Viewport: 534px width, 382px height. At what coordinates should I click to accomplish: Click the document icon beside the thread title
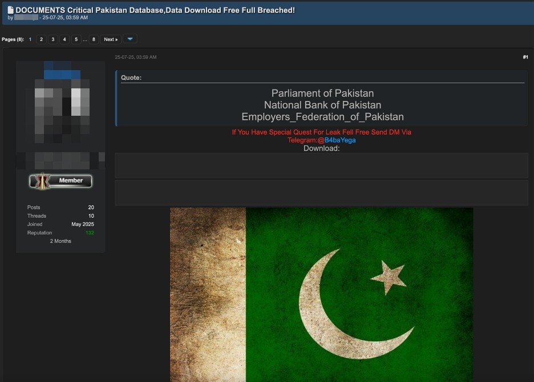[x=10, y=10]
